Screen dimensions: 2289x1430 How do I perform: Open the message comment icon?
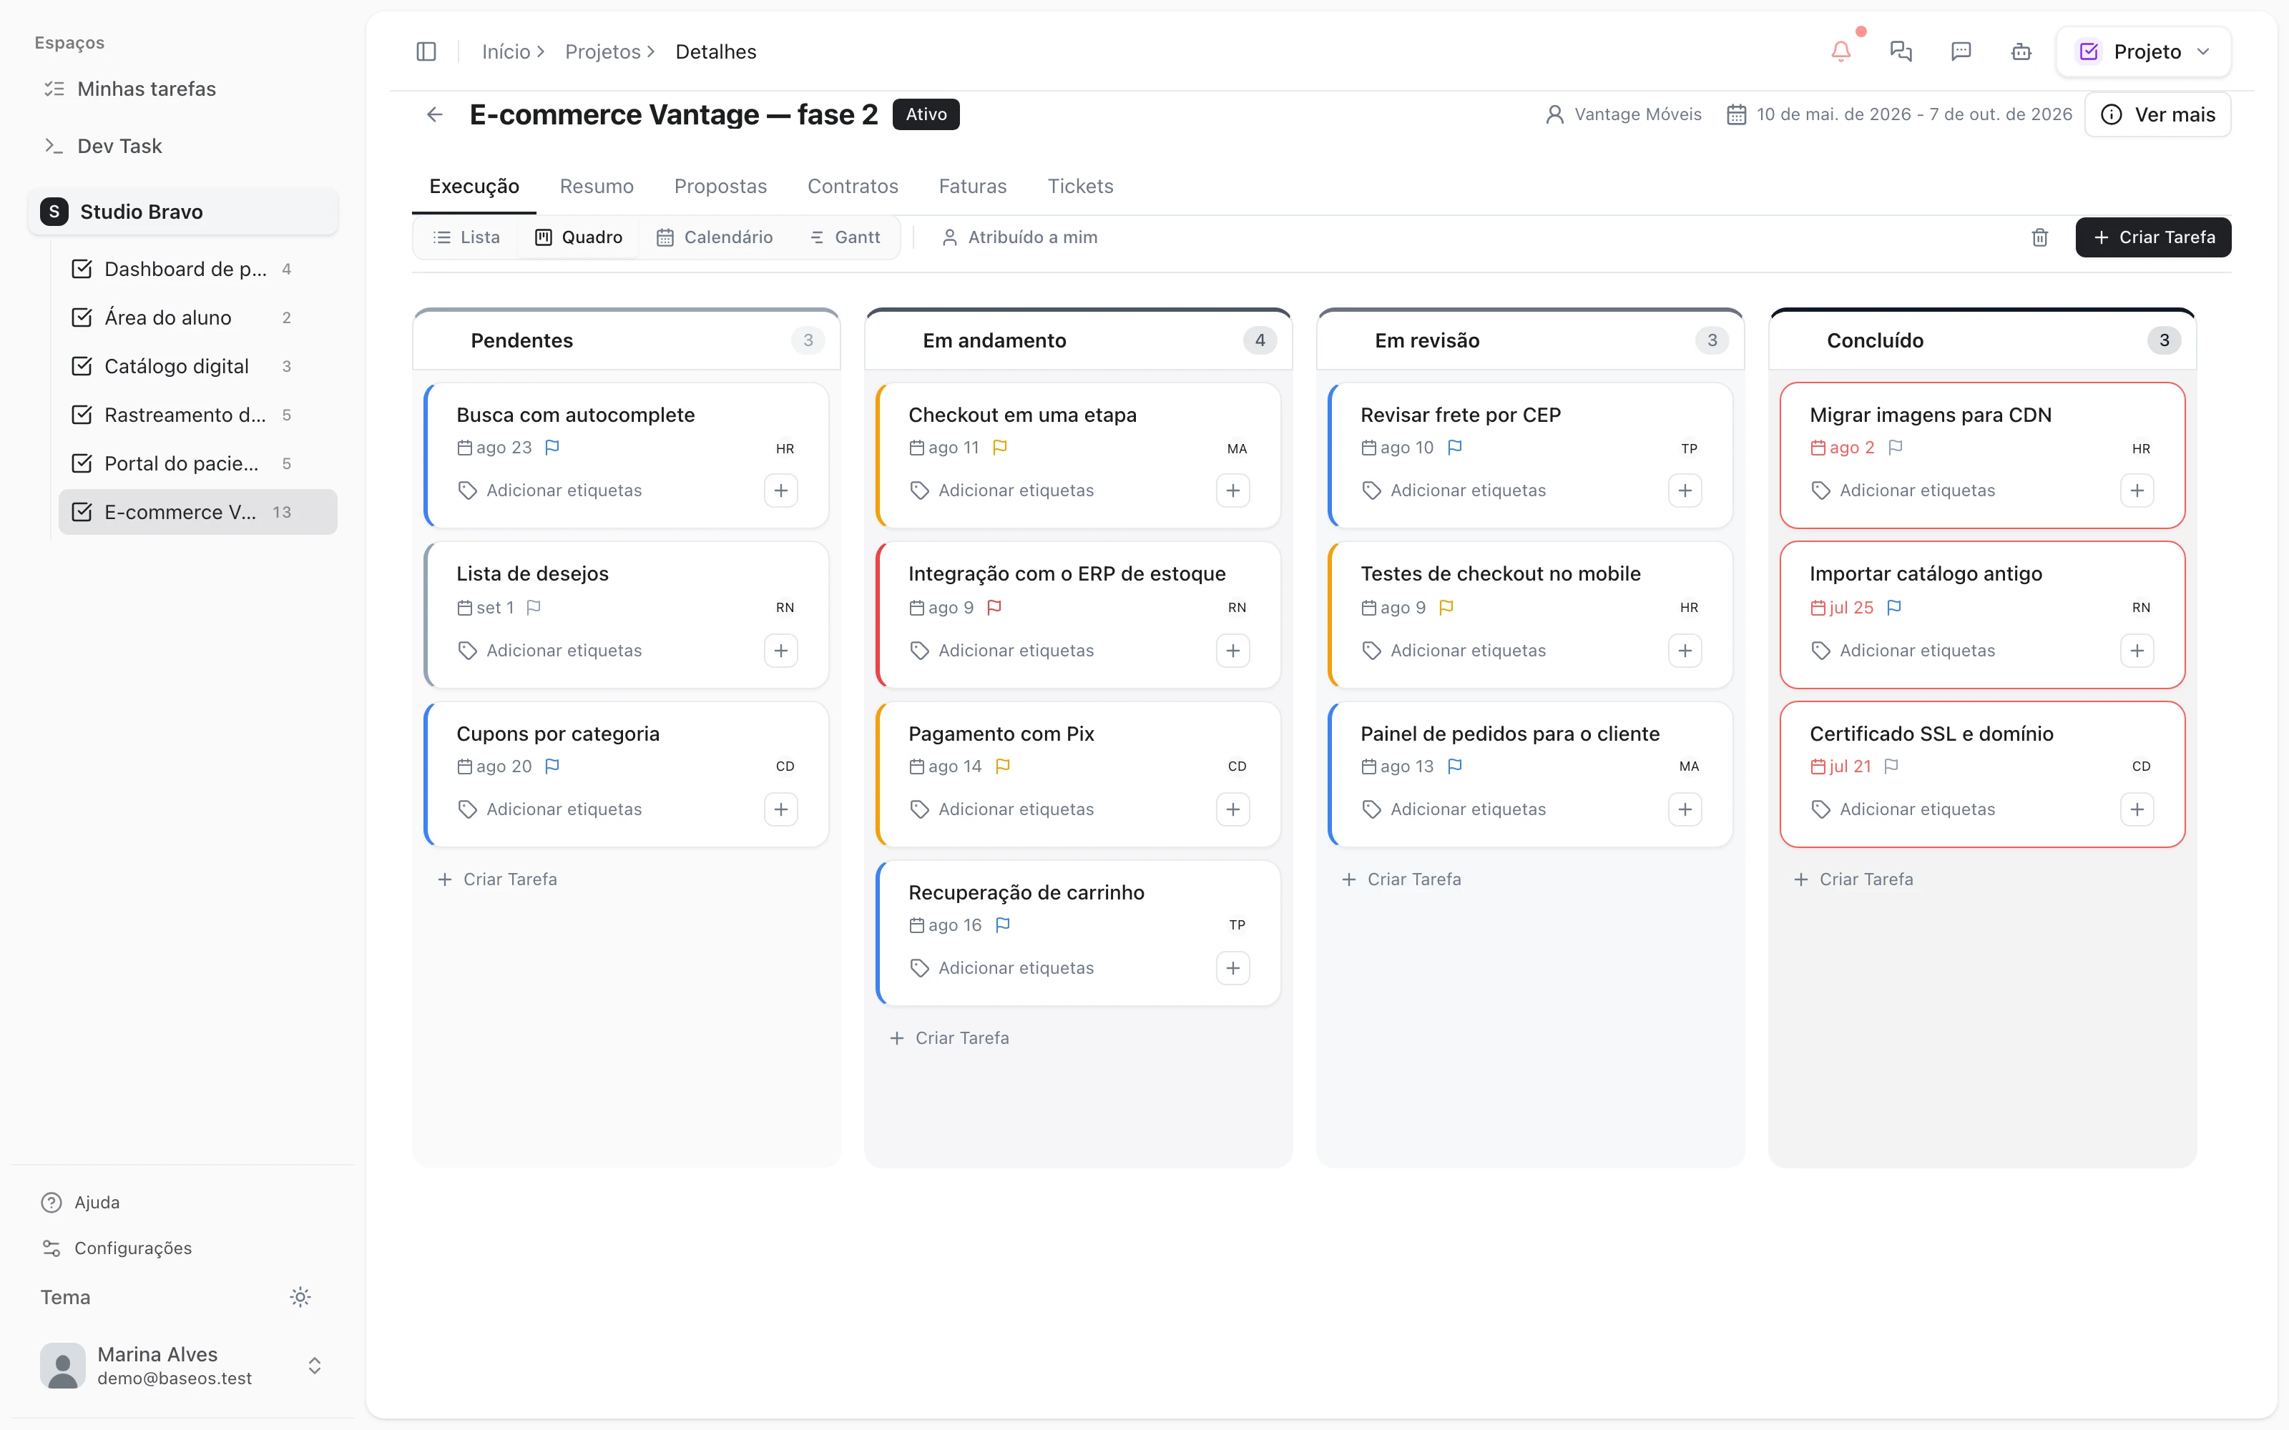(x=1961, y=51)
